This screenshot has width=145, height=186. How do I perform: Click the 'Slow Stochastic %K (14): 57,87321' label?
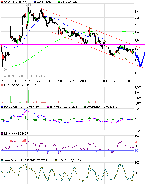click(x=26, y=160)
